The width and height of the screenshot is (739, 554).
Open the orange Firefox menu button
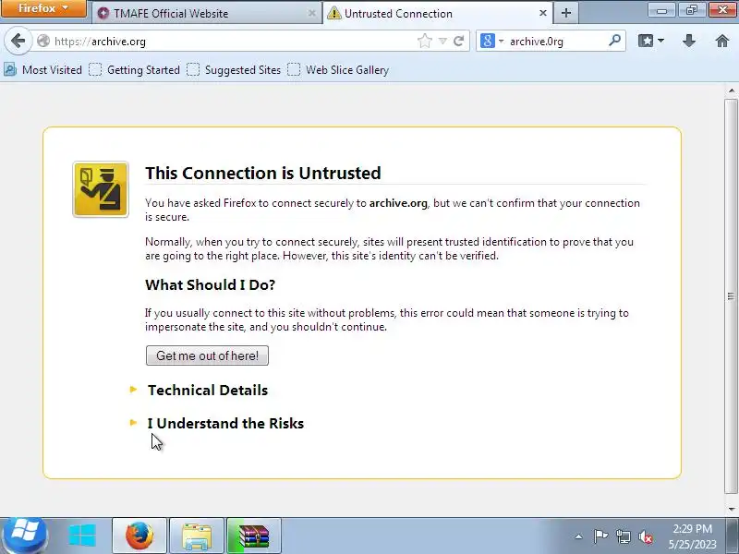click(x=43, y=8)
